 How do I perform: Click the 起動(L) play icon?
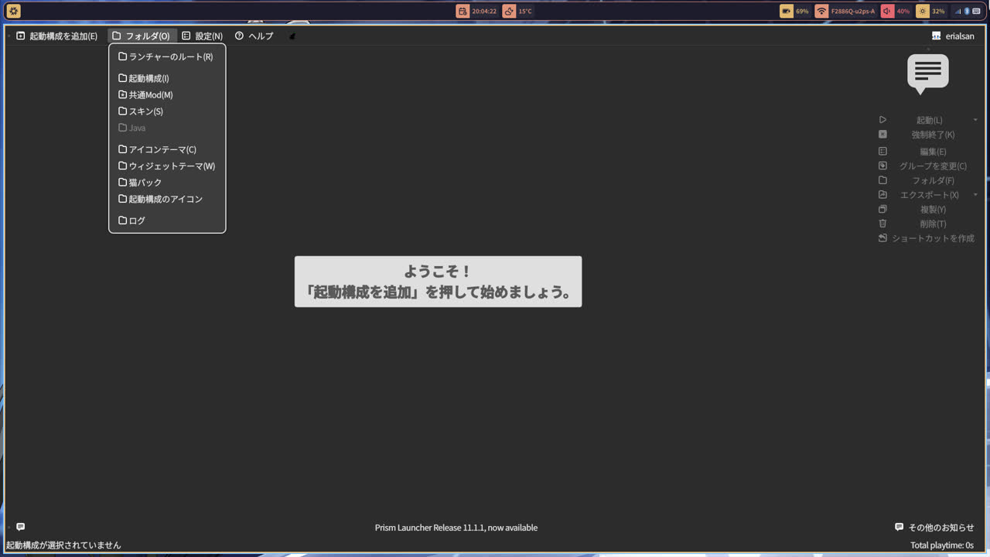(882, 120)
